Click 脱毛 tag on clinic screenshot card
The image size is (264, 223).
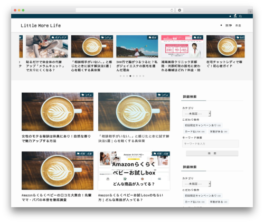[x=197, y=37]
